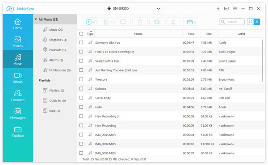Go to the Toolbox sidebar tab
This screenshot has height=165, width=268.
tap(18, 132)
